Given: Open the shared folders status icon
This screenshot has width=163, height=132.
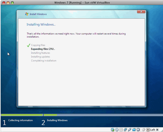Looking at the screenshot, I should tap(134, 130).
